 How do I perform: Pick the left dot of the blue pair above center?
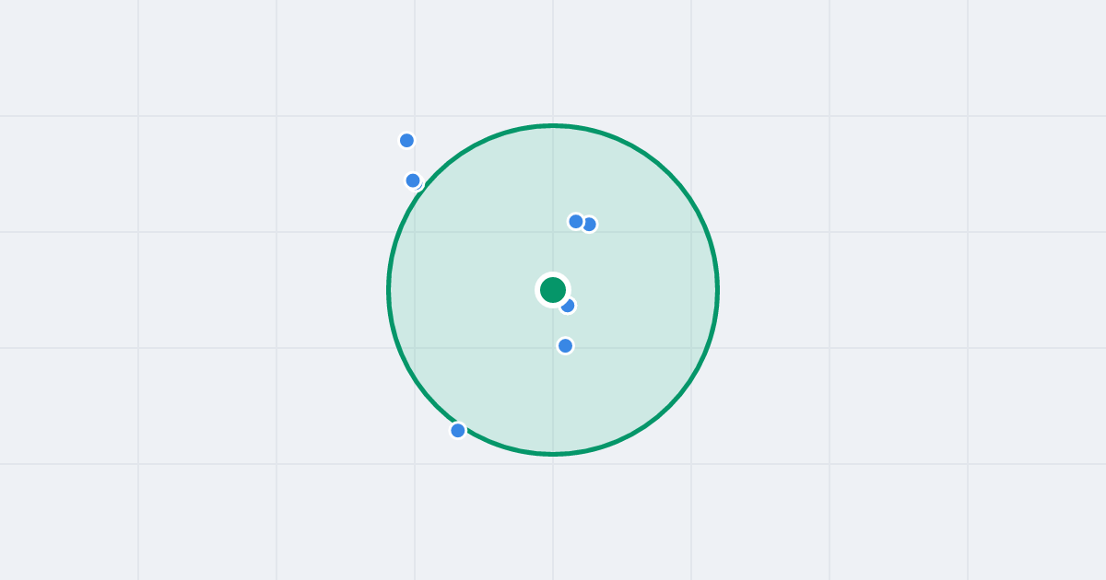(576, 222)
